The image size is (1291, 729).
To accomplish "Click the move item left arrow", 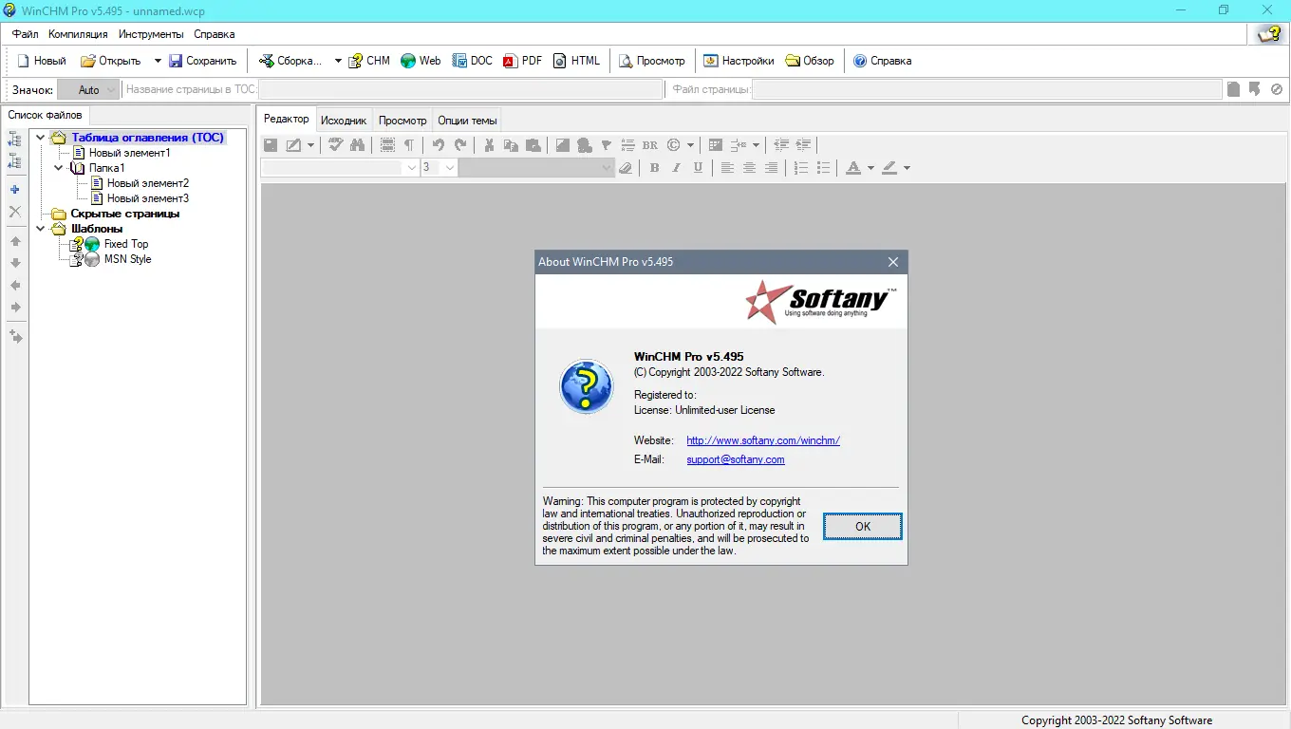I will coord(15,285).
